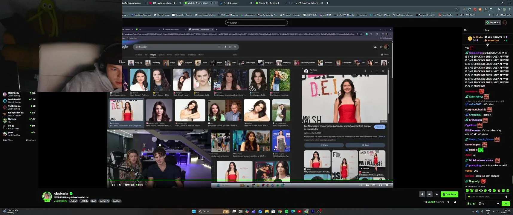Click the Send a message chat field
This screenshot has height=215, width=513.
[487, 196]
